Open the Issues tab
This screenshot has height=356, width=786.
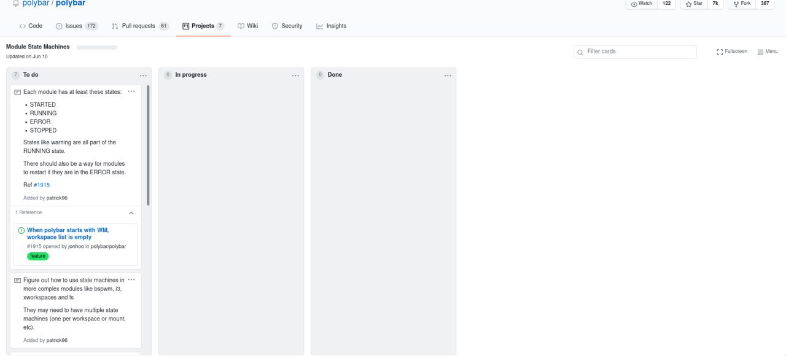[77, 26]
